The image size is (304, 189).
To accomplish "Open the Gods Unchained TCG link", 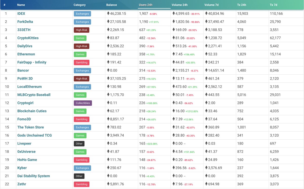I will (x=34, y=135).
